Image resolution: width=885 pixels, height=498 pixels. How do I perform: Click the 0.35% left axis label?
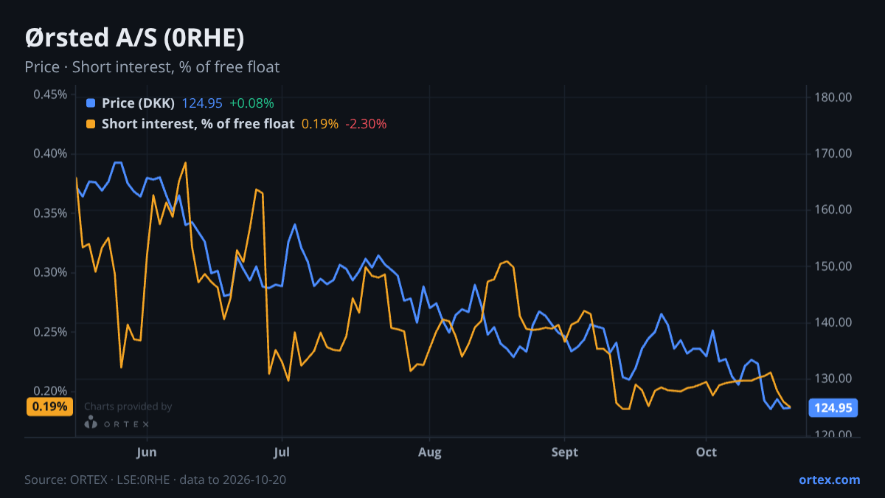click(x=50, y=213)
